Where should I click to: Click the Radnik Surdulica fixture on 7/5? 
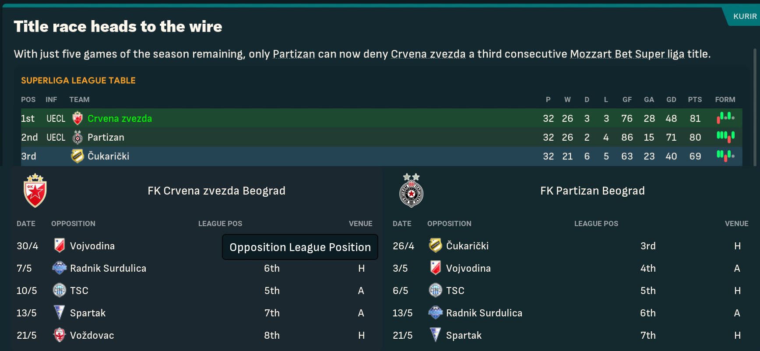(108, 268)
